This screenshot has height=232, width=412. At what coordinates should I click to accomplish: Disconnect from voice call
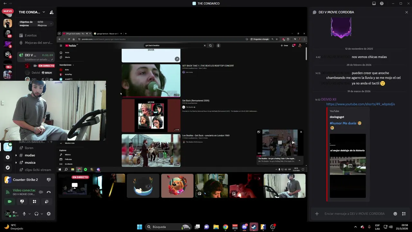coord(49,192)
